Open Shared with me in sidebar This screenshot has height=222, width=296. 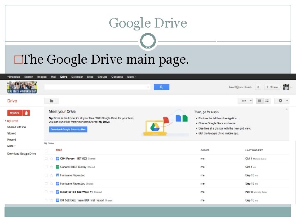point(16,127)
